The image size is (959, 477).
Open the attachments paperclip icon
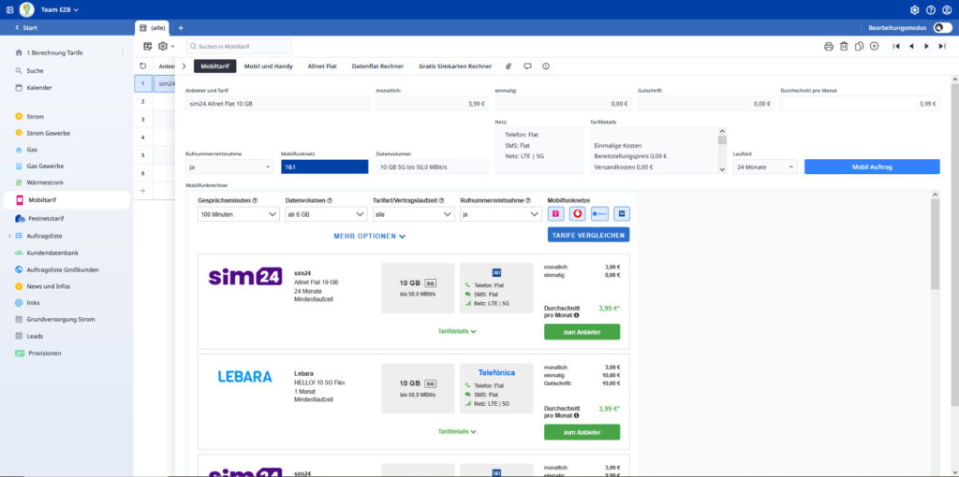pyautogui.click(x=509, y=66)
